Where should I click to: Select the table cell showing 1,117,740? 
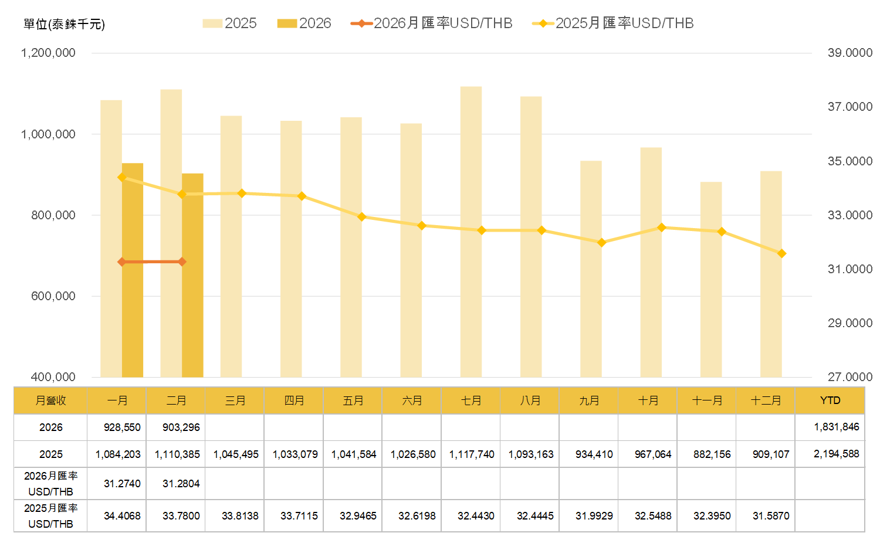click(x=472, y=454)
